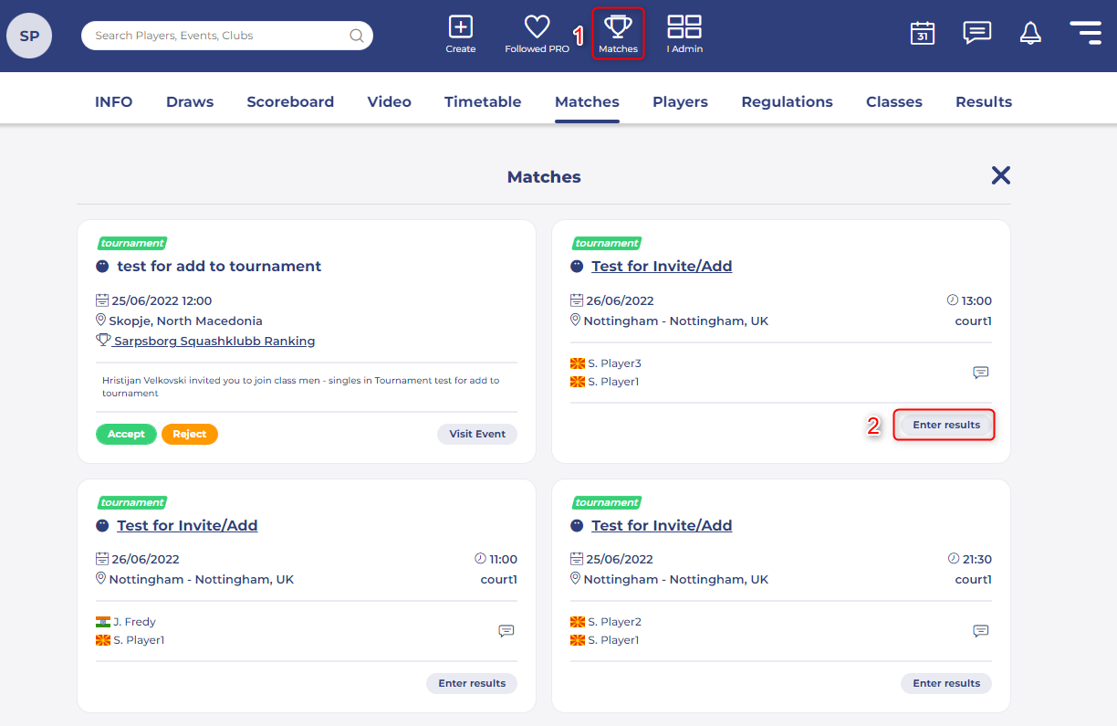
Task: Click the 'test for add to tournament' title
Action: coord(219,267)
